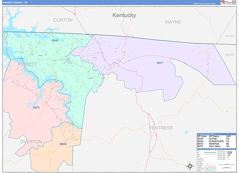Click the 38577 label in purple map area
This screenshot has width=239, height=173.
click(x=160, y=63)
